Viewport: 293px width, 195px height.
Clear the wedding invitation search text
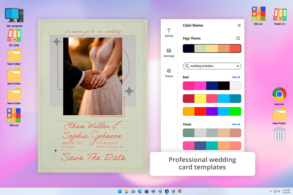pos(238,66)
